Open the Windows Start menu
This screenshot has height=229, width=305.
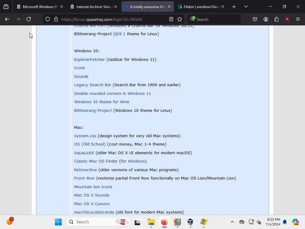pos(58,222)
